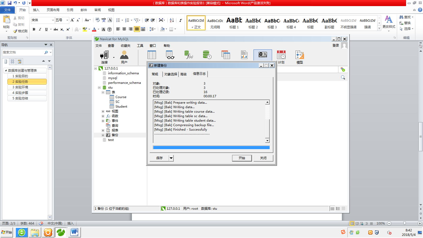
Task: Select the Student table in the Navicat tree
Action: coord(121,107)
